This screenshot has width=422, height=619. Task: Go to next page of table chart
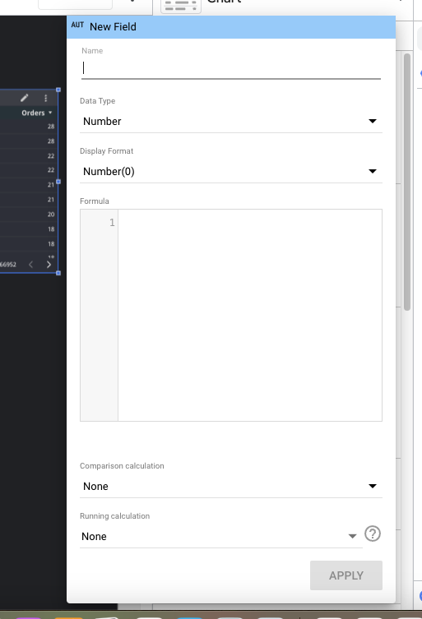(x=49, y=265)
